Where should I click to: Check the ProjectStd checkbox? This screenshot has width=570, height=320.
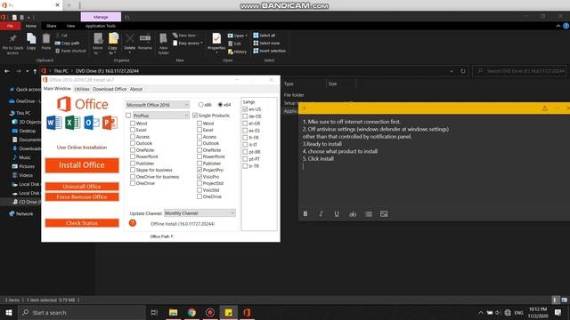(199, 183)
